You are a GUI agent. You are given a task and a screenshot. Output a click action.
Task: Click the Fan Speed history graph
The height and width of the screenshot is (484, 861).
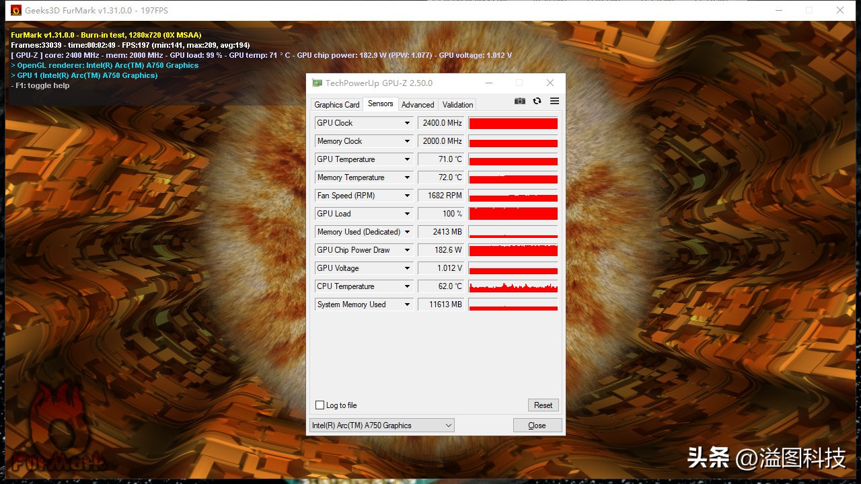coord(513,196)
